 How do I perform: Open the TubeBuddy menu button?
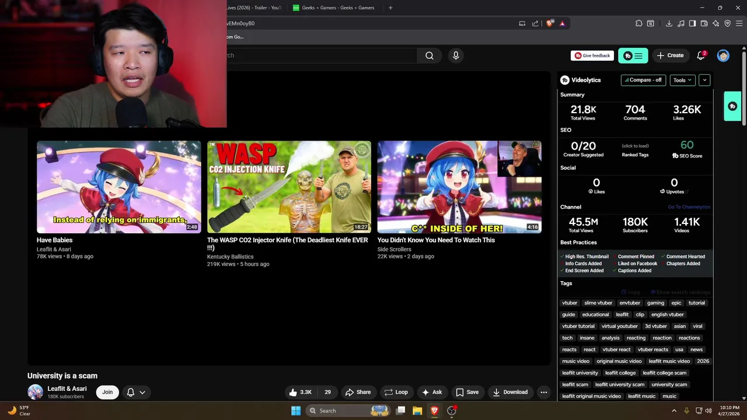click(633, 55)
